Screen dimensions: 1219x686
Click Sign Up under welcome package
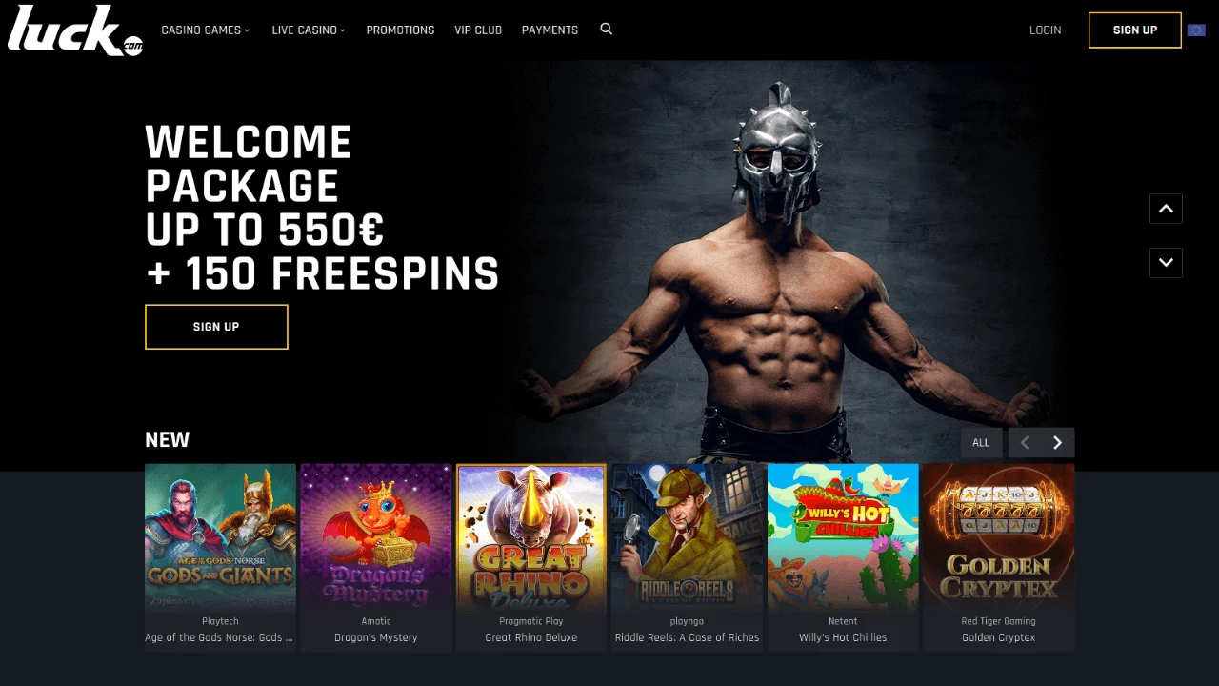[x=216, y=327]
